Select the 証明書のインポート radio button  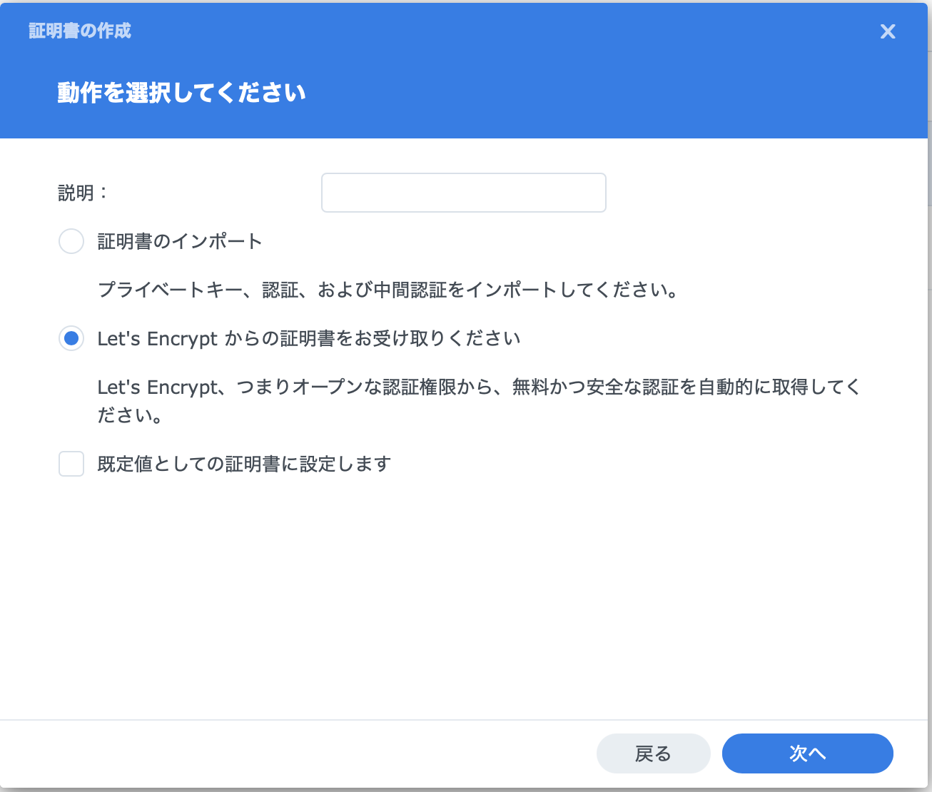[x=71, y=241]
